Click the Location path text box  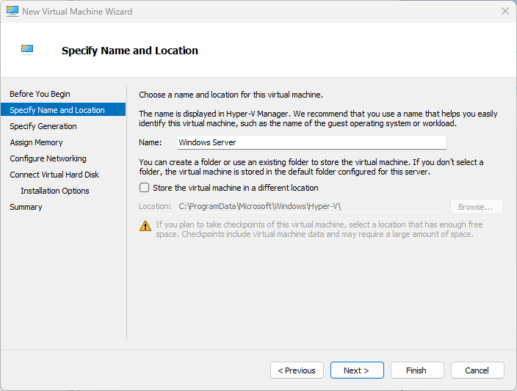tap(311, 207)
